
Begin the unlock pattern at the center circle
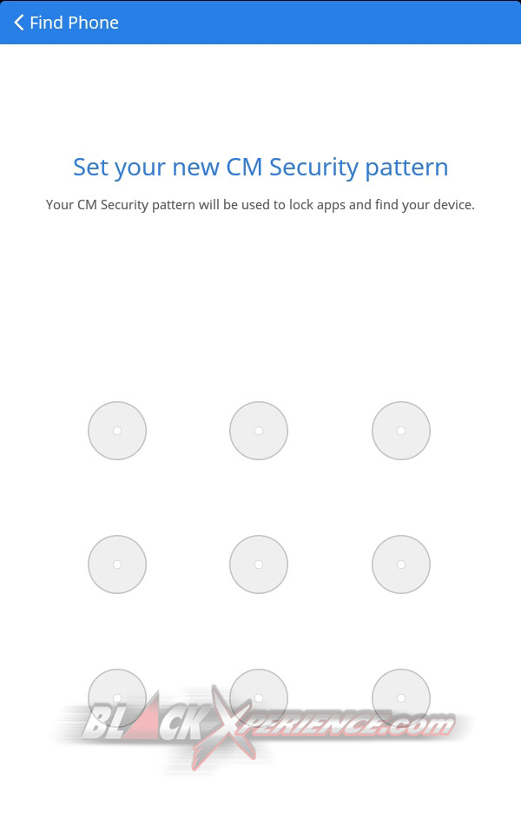258,564
